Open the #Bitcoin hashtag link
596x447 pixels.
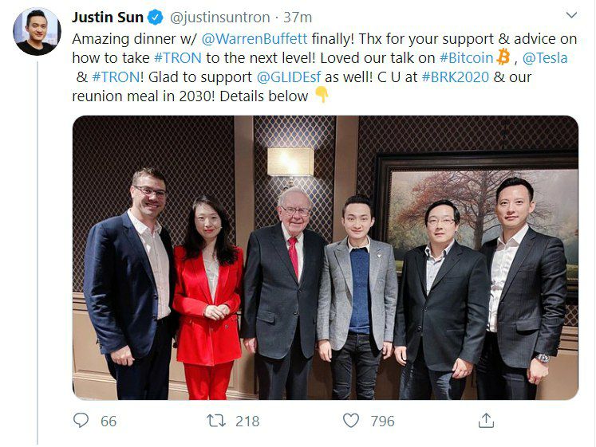click(466, 57)
